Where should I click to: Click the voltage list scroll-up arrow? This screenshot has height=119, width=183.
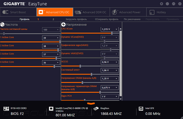pos(121,29)
